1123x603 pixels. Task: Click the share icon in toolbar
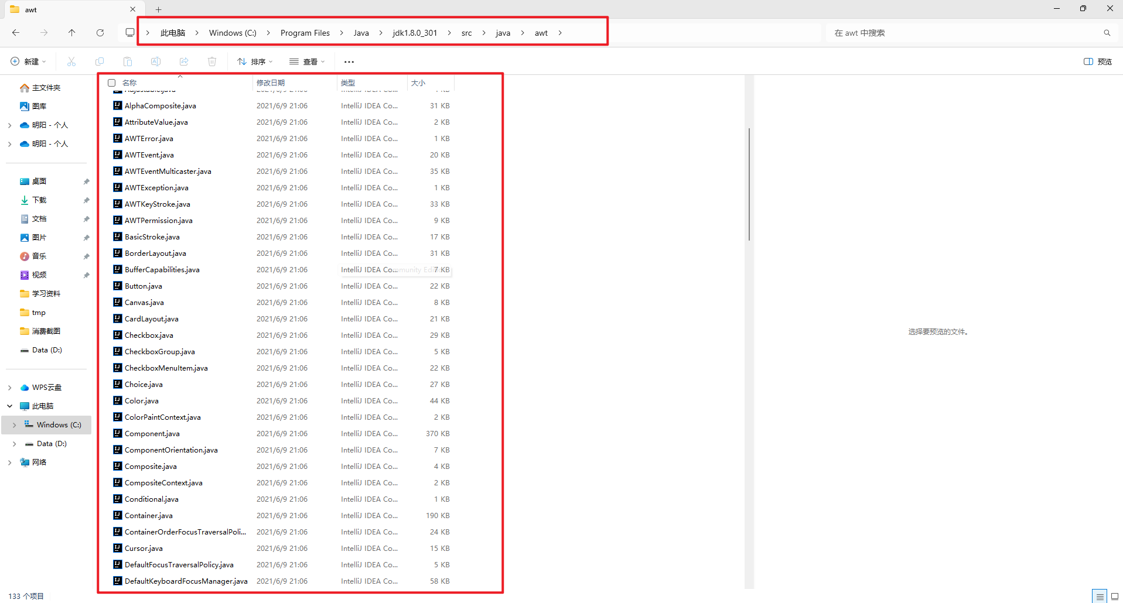coord(184,61)
